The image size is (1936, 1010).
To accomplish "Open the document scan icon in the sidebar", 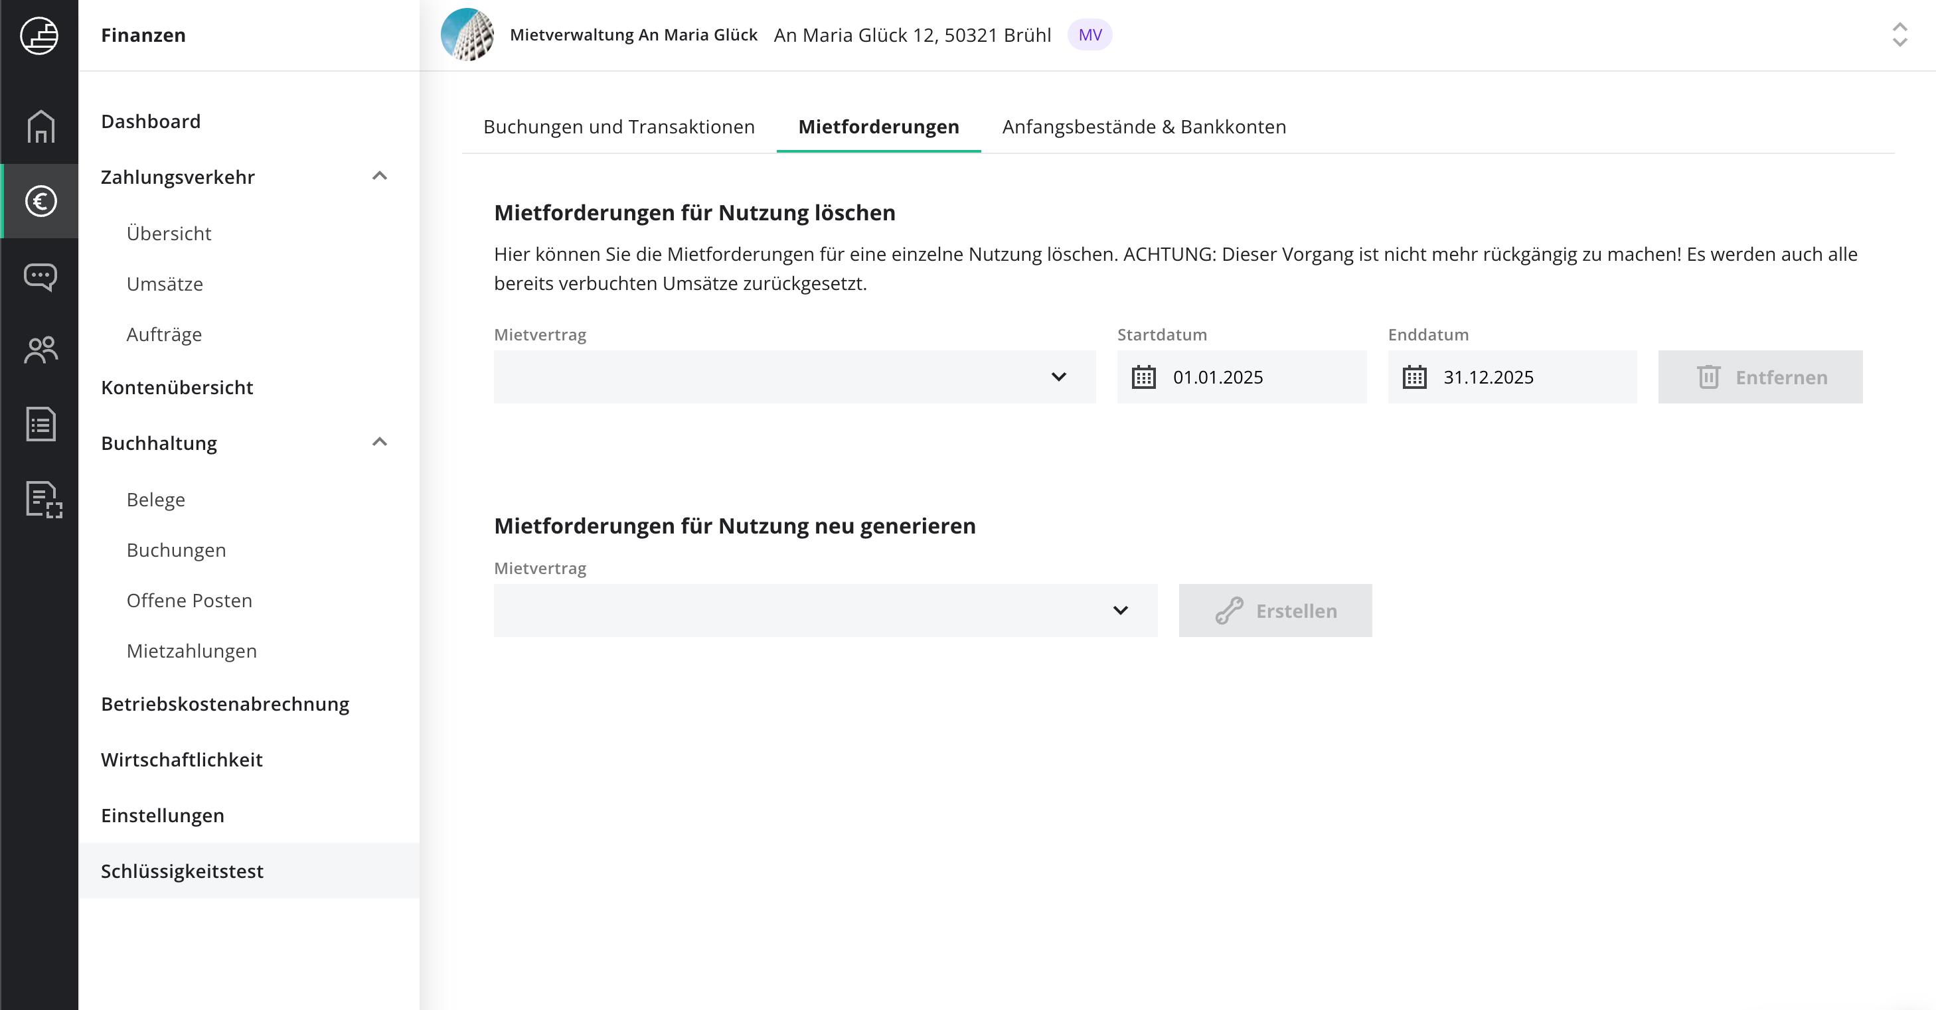I will point(44,500).
